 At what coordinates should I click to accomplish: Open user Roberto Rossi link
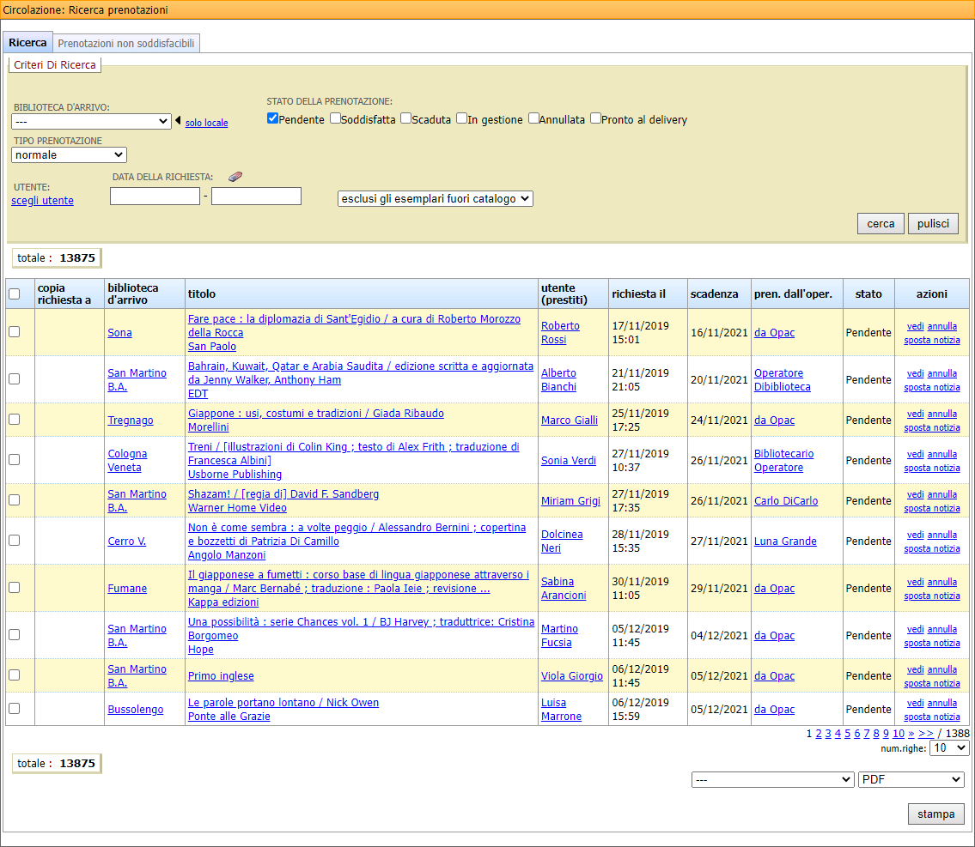[x=560, y=332]
